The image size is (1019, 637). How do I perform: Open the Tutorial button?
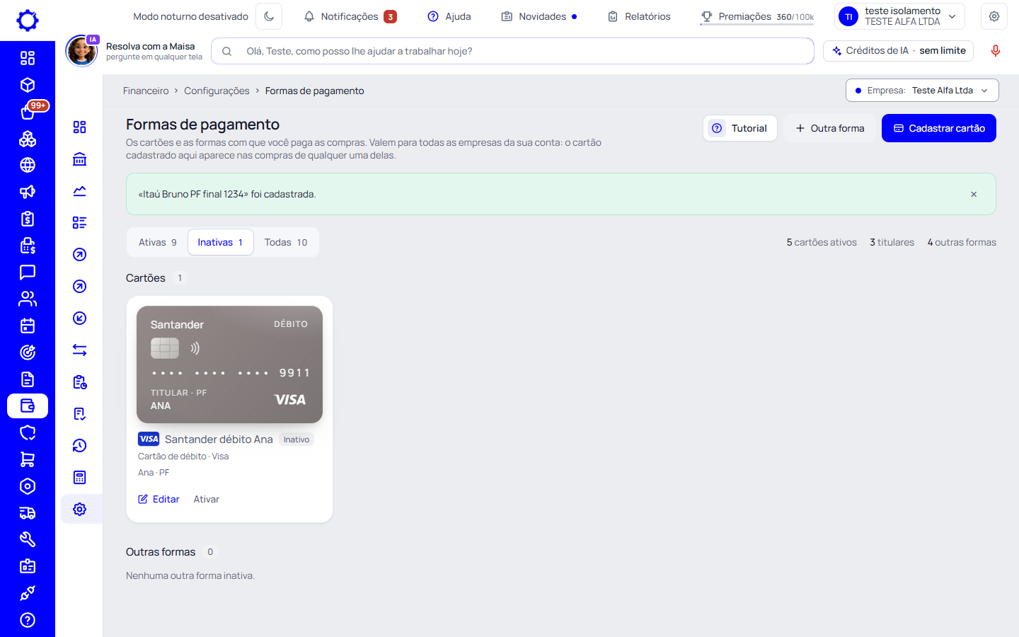click(x=740, y=128)
